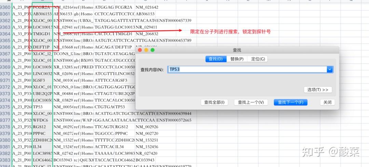Click the 查找全部(I) button
Image resolution: width=369 pixels, height=167 pixels.
point(214,102)
